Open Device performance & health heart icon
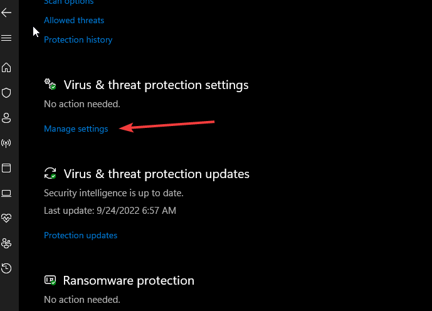 tap(6, 218)
